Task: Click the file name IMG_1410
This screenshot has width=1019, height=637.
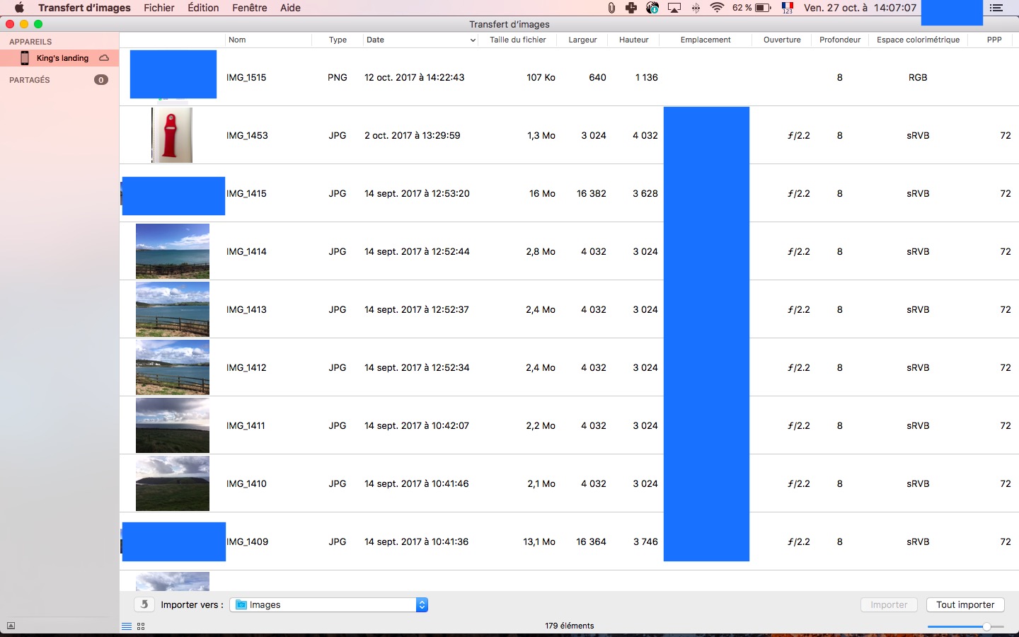Action: coord(246,484)
